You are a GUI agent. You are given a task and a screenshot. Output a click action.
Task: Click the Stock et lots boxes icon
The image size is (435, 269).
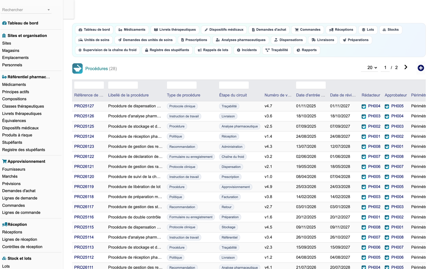tap(4, 258)
